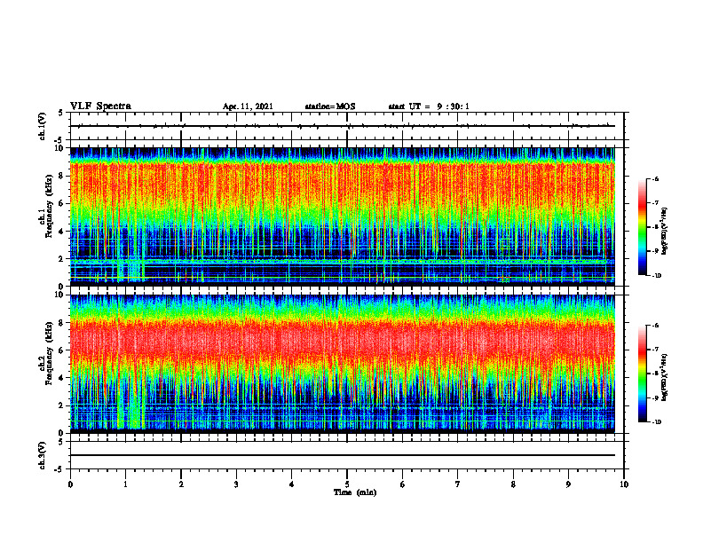Click the "2" kHz tick on ch.1 frequency axis
This screenshot has height=543, width=703.
point(61,258)
